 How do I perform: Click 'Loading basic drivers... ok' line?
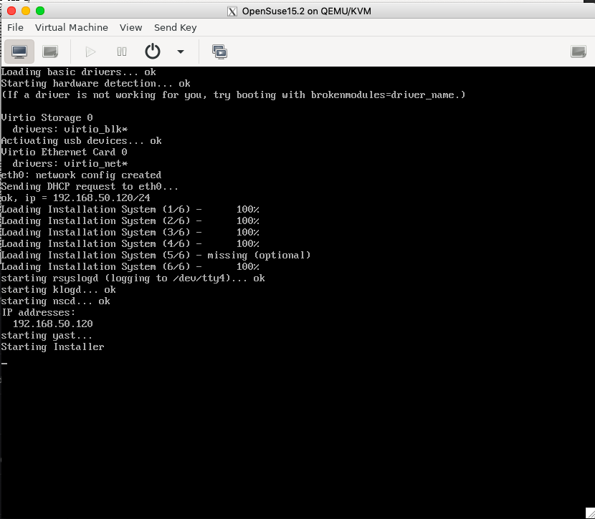[x=79, y=72]
